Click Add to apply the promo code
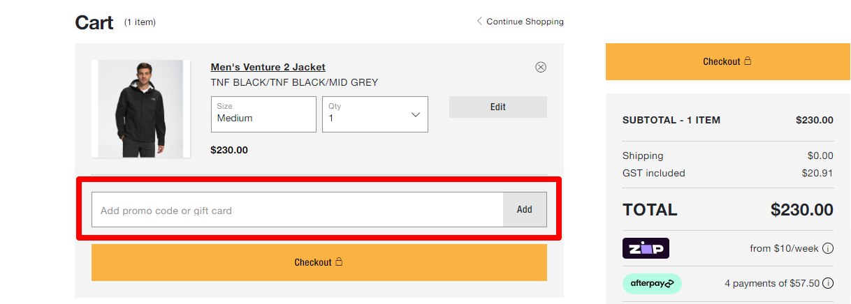 [x=524, y=210]
